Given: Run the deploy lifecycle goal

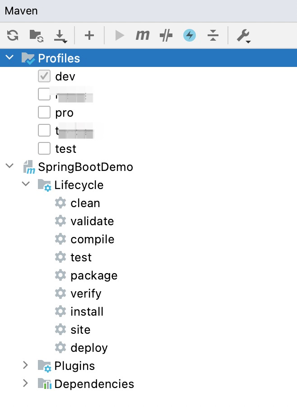Looking at the screenshot, I should 89,347.
